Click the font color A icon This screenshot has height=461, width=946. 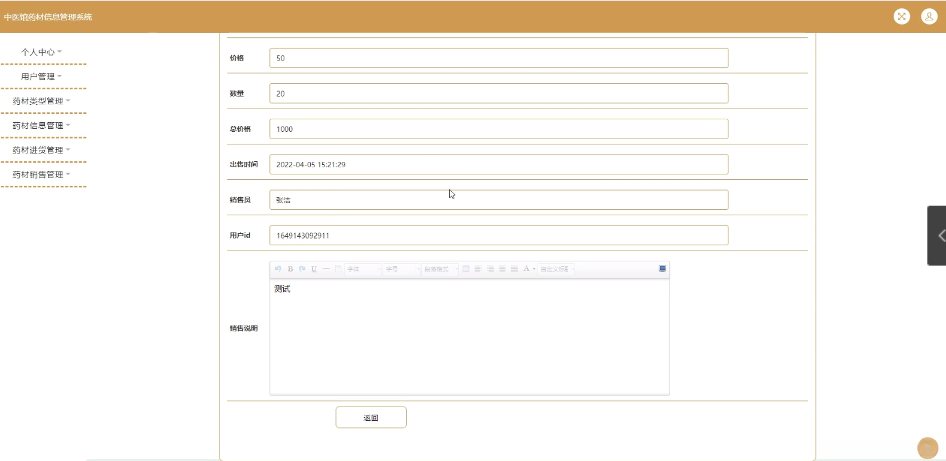point(526,269)
